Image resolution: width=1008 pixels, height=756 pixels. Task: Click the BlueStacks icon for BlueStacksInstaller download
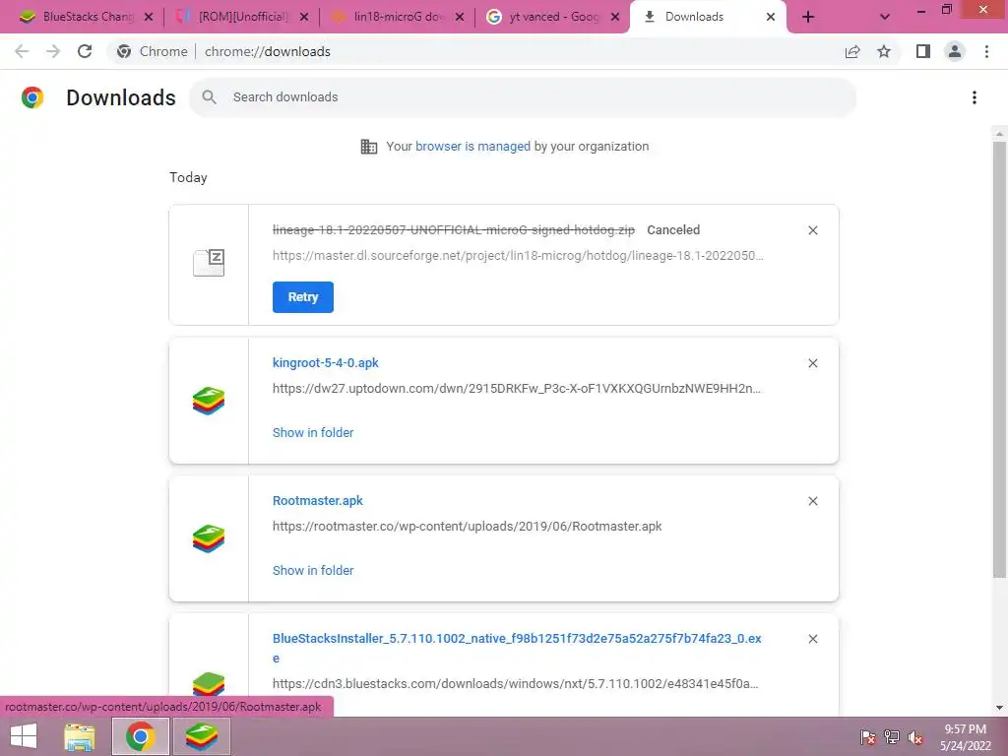[x=209, y=685]
